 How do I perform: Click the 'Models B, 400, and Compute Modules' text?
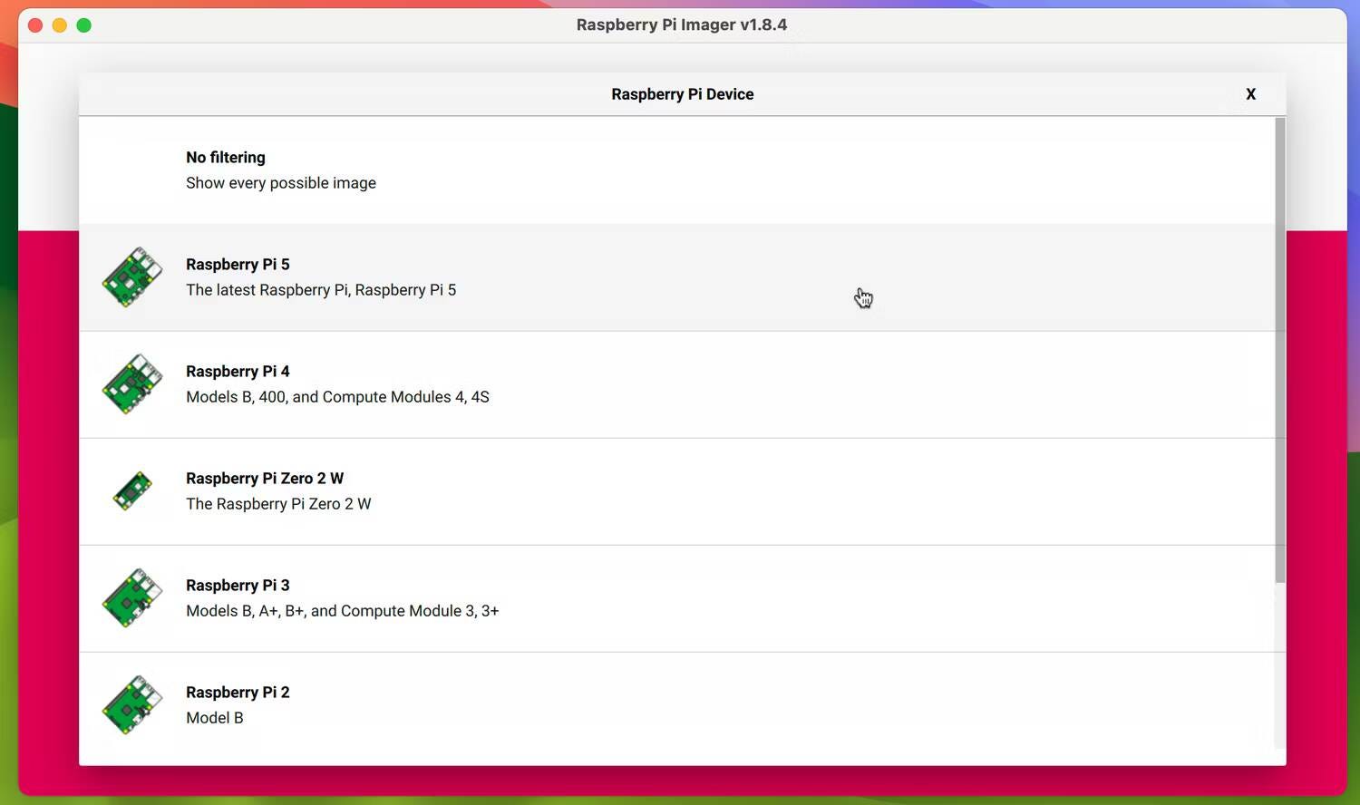337,396
